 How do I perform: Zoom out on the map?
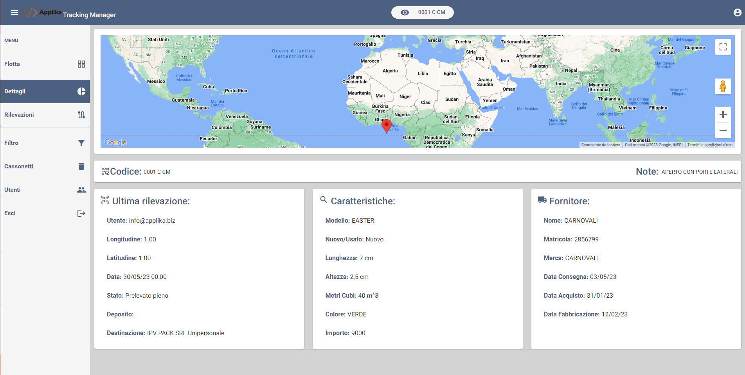[723, 130]
